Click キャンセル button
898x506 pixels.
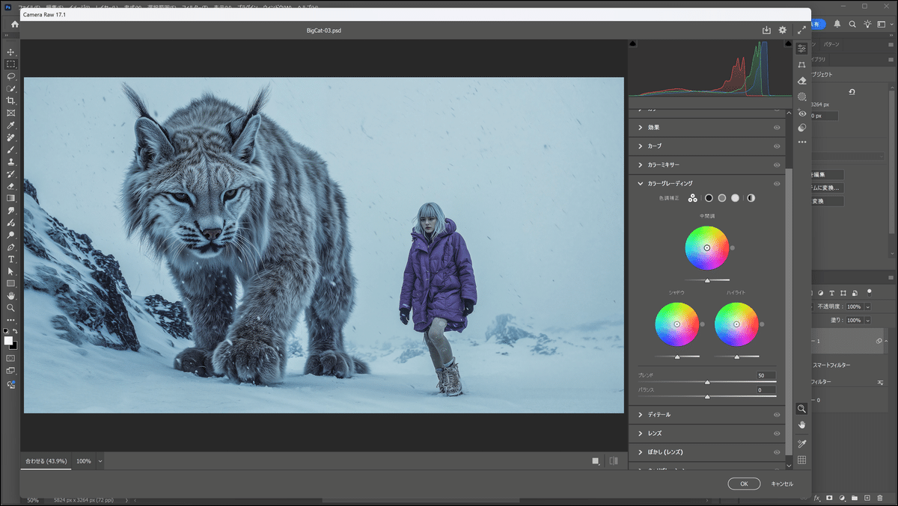782,484
